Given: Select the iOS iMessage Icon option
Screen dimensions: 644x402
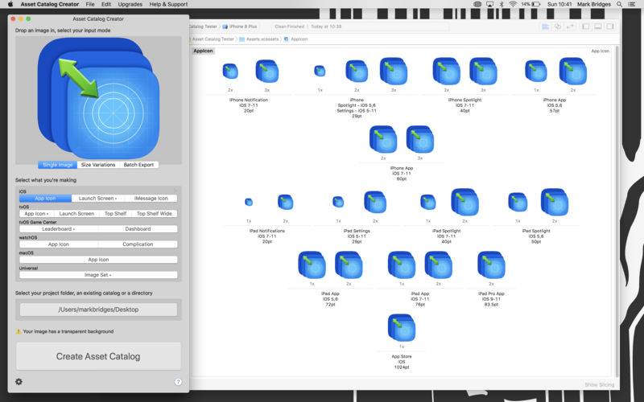Looking at the screenshot, I should tap(151, 198).
